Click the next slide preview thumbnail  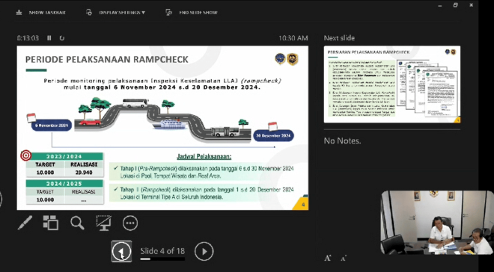coord(392,84)
